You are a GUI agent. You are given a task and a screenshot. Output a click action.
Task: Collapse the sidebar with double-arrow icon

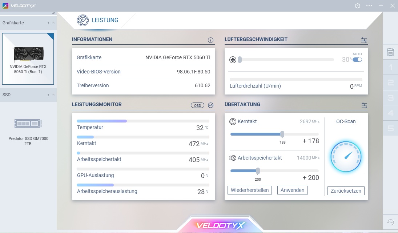[x=53, y=13]
